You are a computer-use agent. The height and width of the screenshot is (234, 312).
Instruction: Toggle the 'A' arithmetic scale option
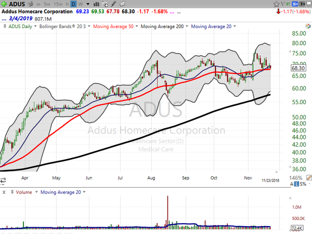pyautogui.click(x=292, y=184)
